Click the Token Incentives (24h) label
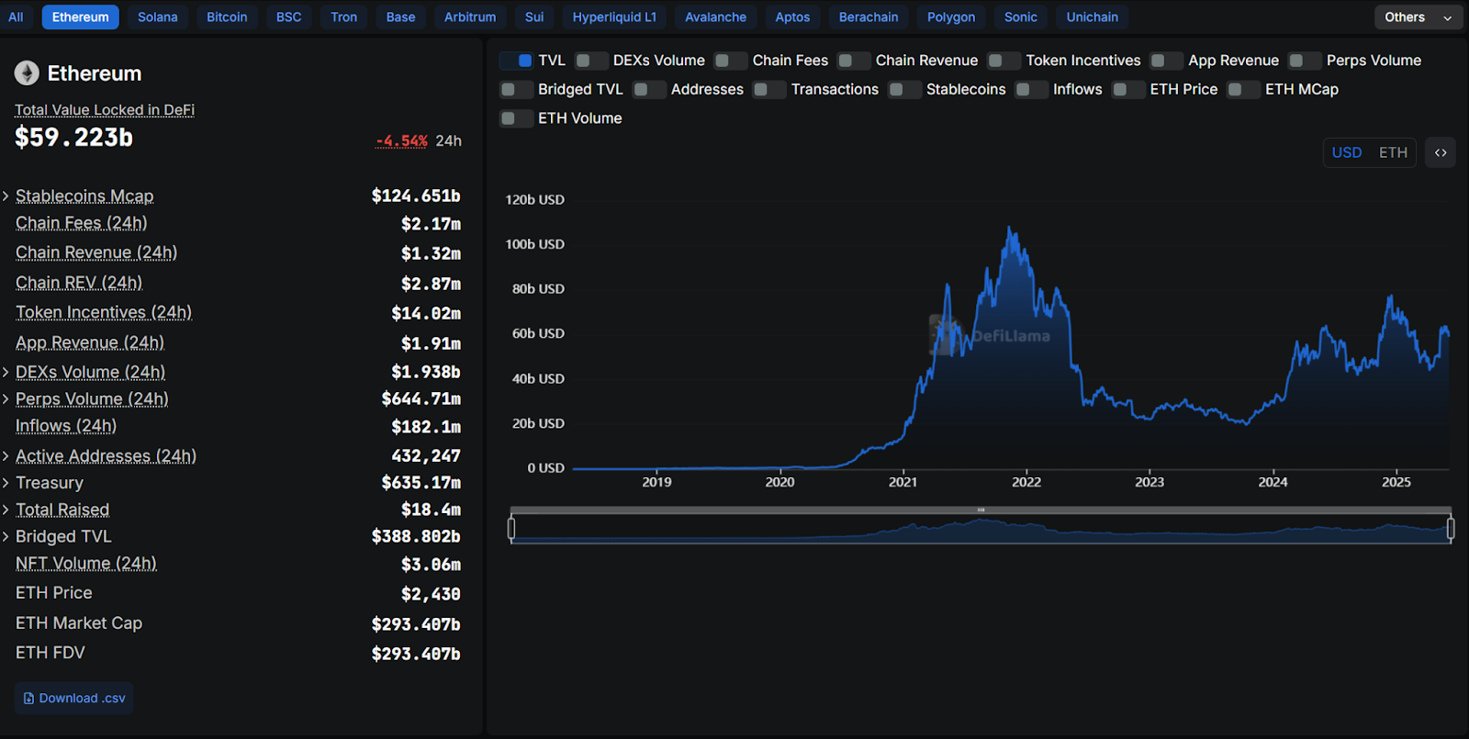 click(104, 312)
